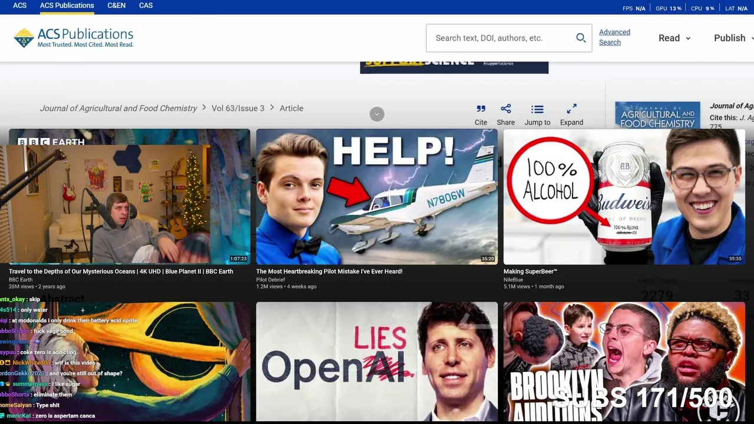Click the 'Making SuperBeer' video title
The image size is (754, 424).
coord(530,271)
